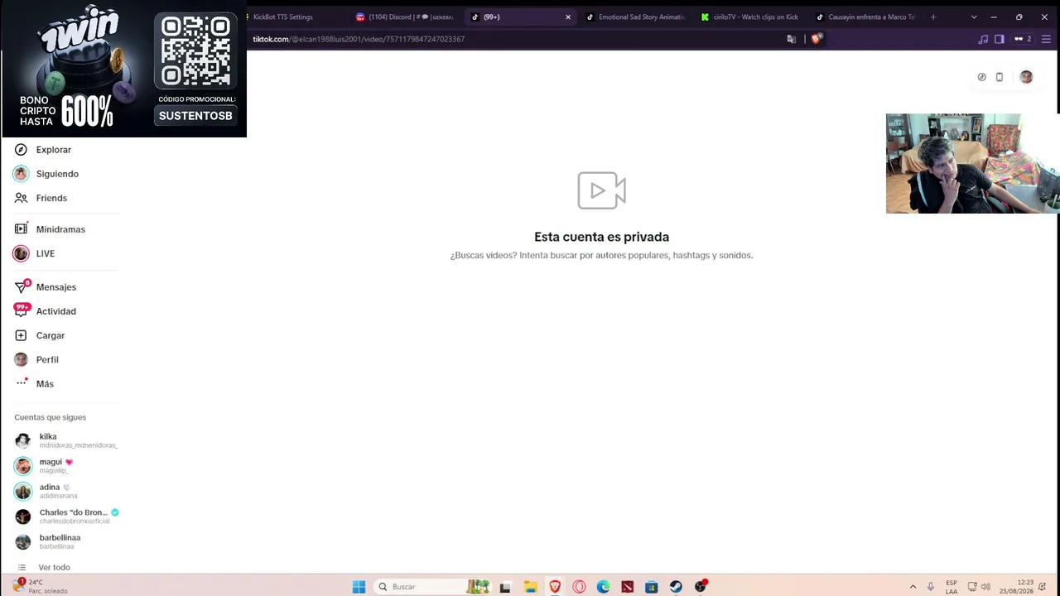The height and width of the screenshot is (596, 1060).
Task: Click the barbellinaa profile avatar
Action: (x=23, y=541)
